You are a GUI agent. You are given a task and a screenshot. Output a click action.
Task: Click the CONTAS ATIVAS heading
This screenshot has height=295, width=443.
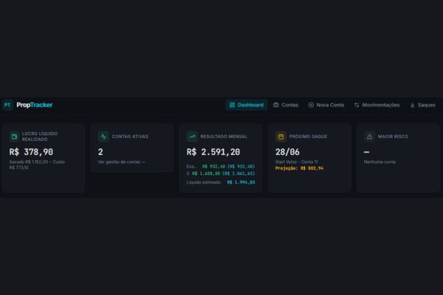point(130,136)
